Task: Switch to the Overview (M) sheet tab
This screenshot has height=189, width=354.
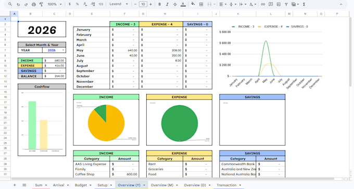Action: 162,185
